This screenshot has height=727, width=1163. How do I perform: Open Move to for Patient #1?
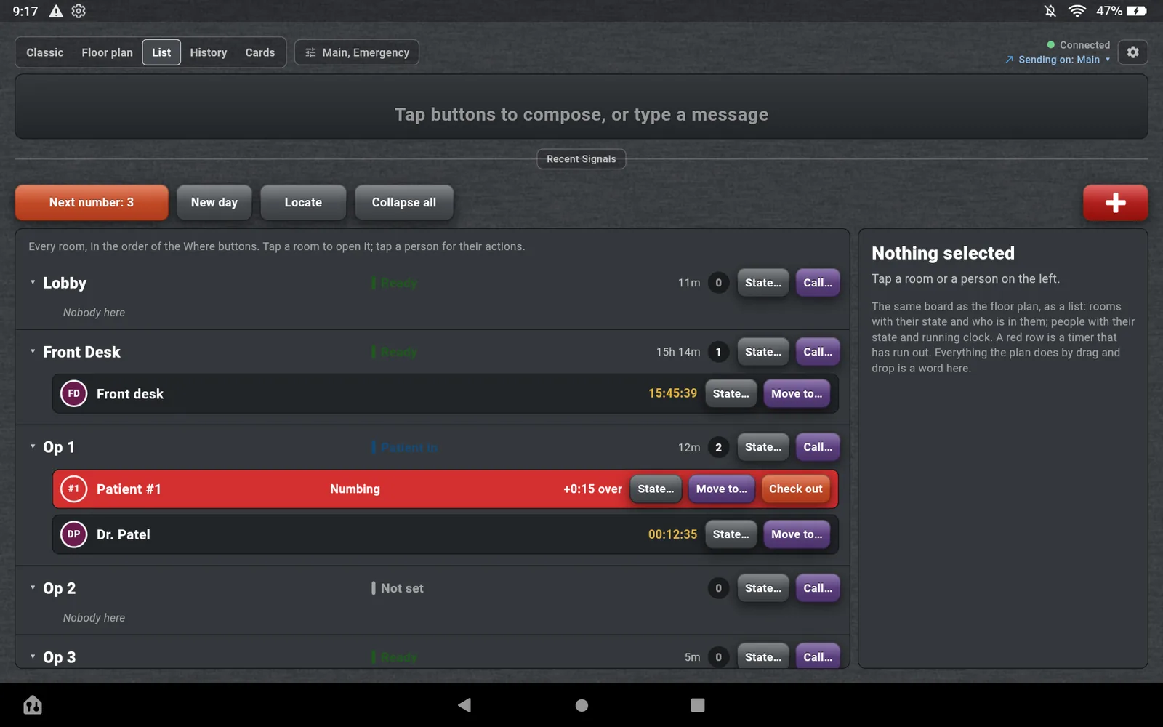pos(722,489)
